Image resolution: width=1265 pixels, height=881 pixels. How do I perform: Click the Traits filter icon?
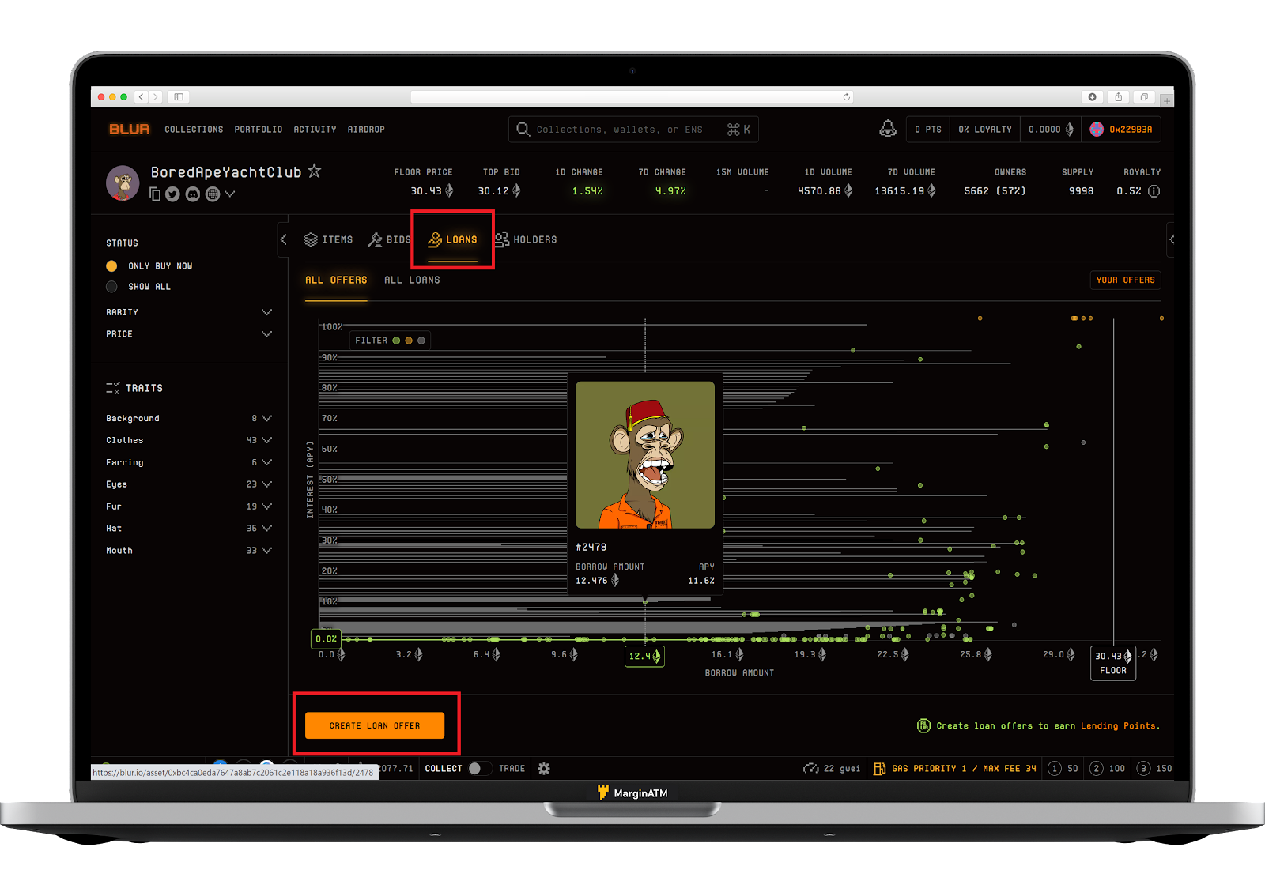point(113,388)
